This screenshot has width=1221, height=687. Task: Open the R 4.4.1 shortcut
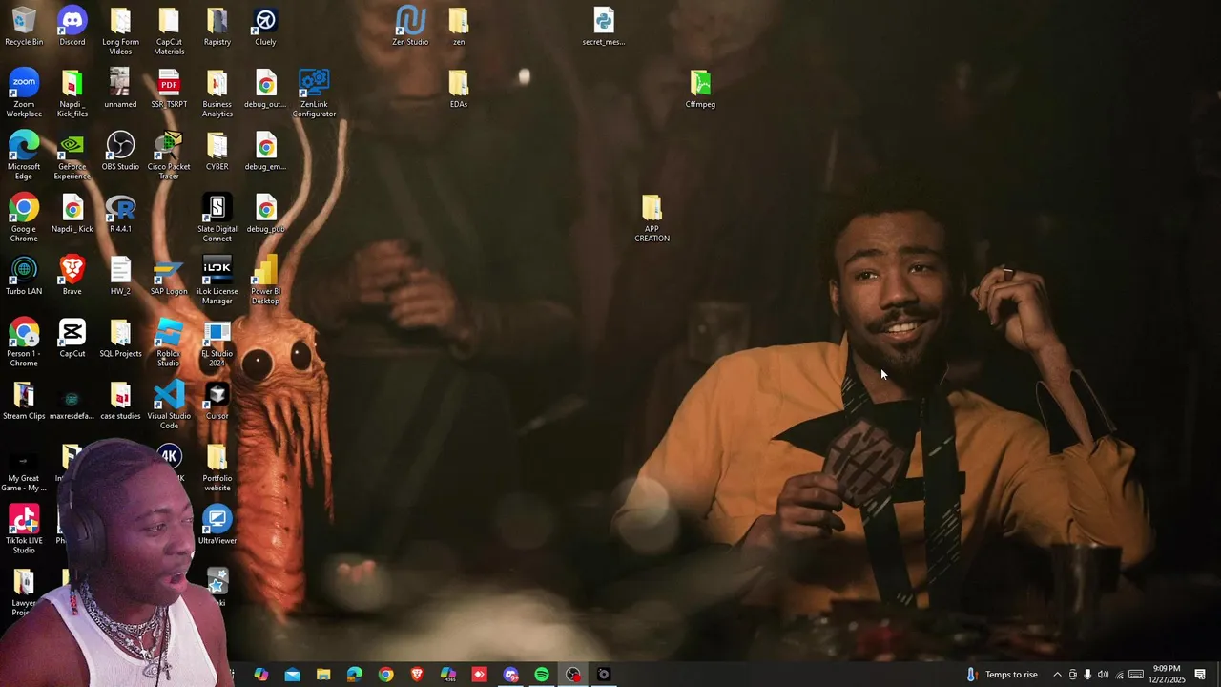[x=120, y=214]
